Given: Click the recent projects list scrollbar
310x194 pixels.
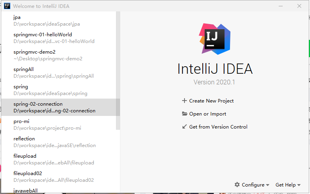Looking at the screenshot, I should coord(118,71).
